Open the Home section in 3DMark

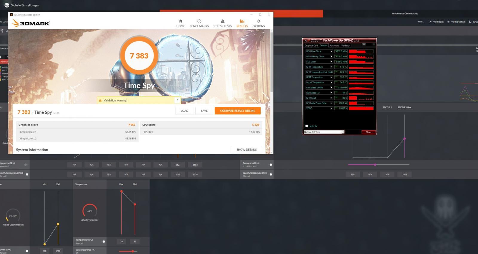pos(180,23)
